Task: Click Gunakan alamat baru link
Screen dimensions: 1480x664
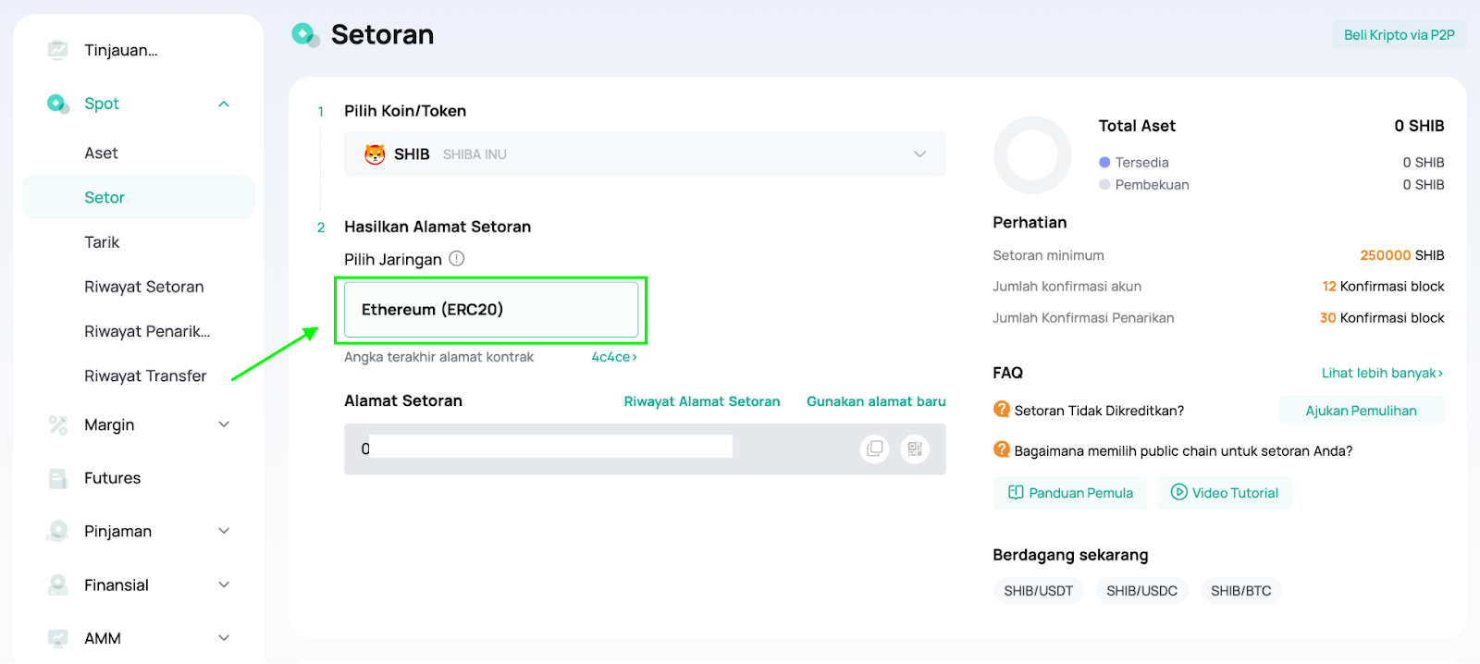Action: (x=876, y=401)
